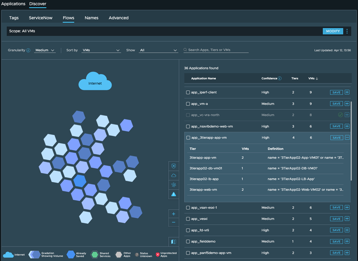Select the app_vm-a checkbox
This screenshot has width=358, height=261.
[188, 104]
